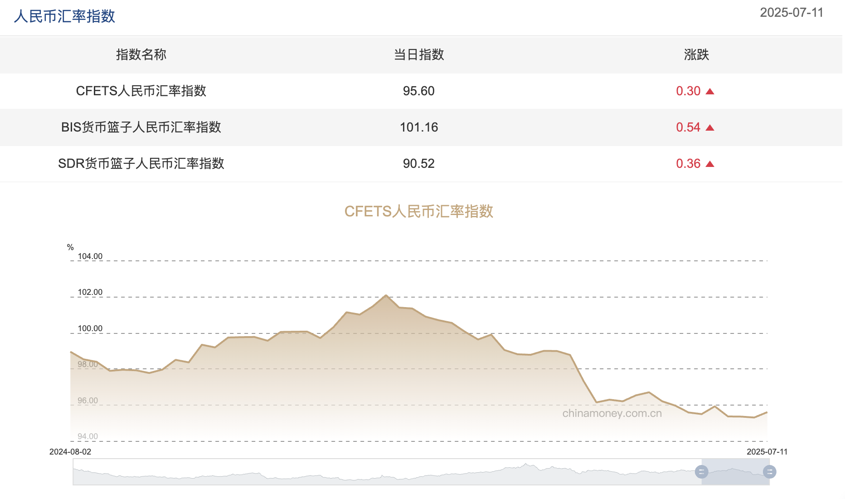Click the red up arrow beside 0.36
The height and width of the screenshot is (499, 845).
[x=710, y=164]
